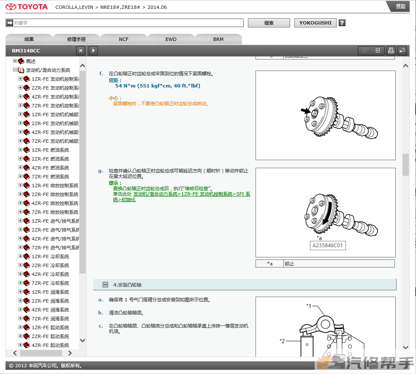Click book icon for 7ZR-FE 冷却系统

point(27,283)
